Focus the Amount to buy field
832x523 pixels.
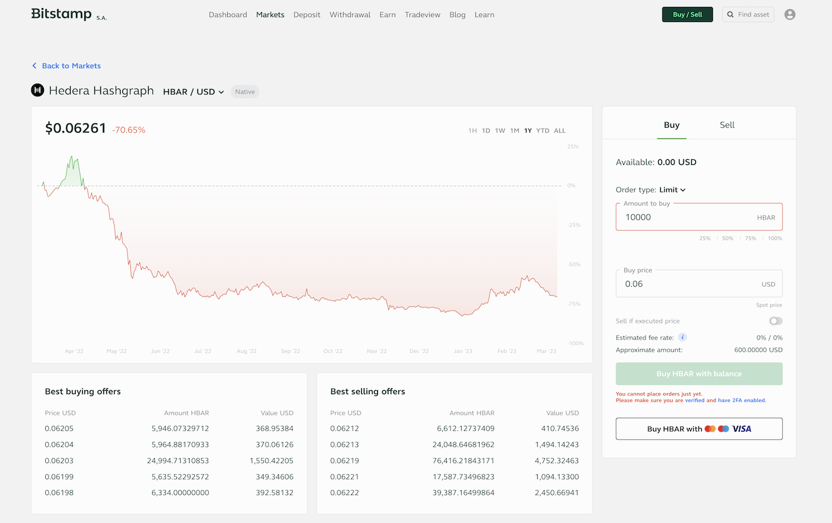[x=699, y=217]
